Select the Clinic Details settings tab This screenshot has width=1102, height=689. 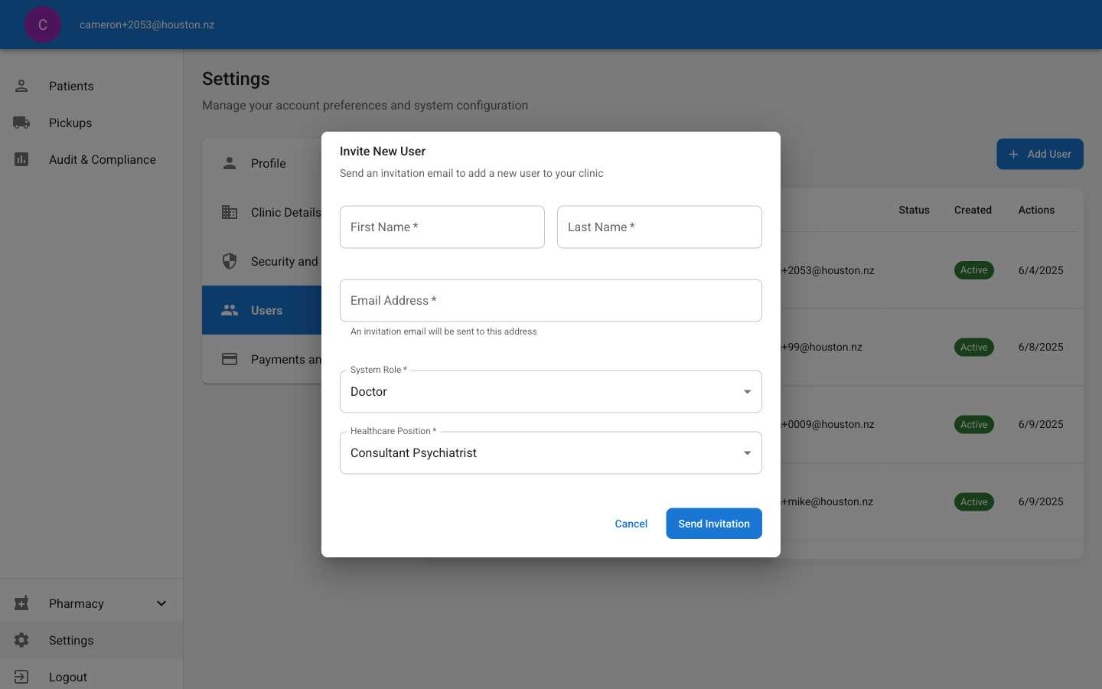(x=262, y=212)
